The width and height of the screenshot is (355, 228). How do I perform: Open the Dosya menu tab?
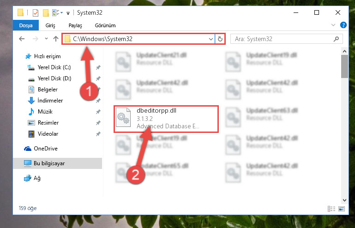pyautogui.click(x=26, y=25)
